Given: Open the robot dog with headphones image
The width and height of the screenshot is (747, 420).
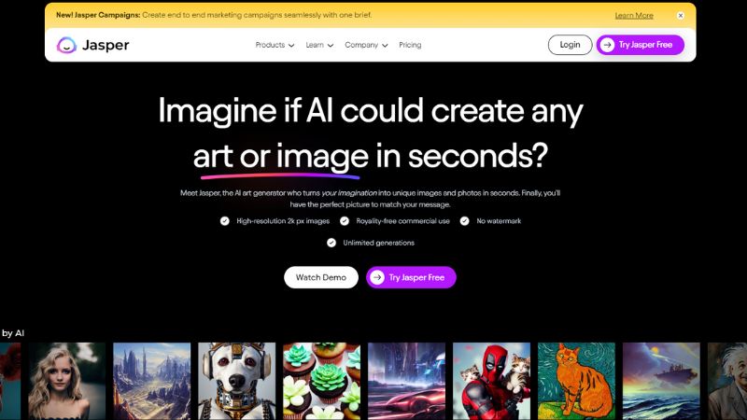Looking at the screenshot, I should pos(237,381).
